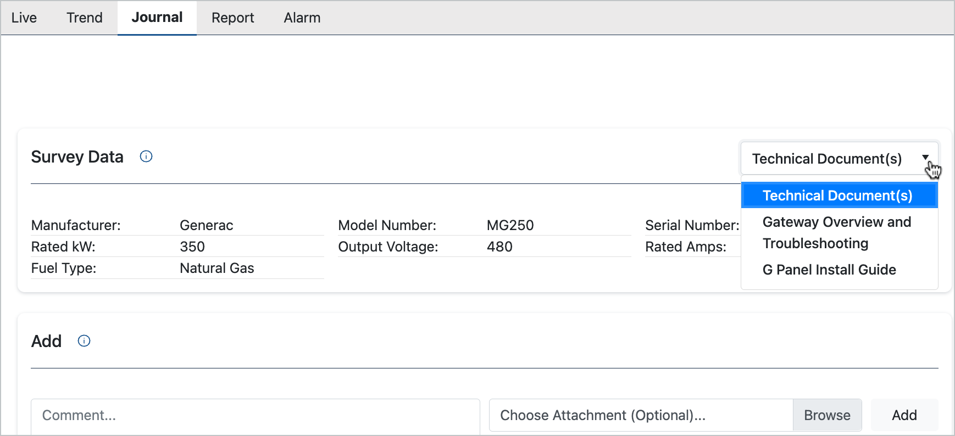This screenshot has width=955, height=436.
Task: Open the Alarm tab
Action: (x=302, y=18)
